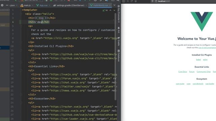Viewport: 216px width, 121px height.
Task: Close the App.vue tab
Action: [49, 5]
